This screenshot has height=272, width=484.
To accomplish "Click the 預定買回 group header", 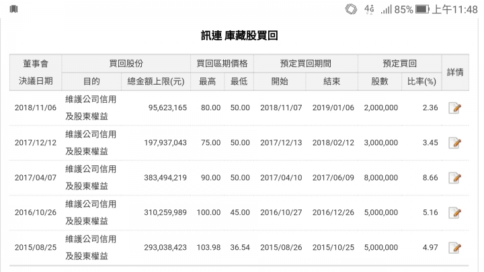I will [x=400, y=64].
